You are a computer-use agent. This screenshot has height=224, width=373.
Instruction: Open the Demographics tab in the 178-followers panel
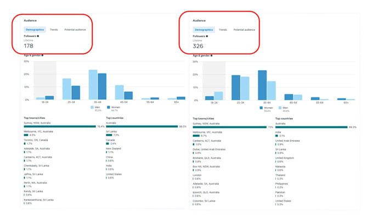pyautogui.click(x=35, y=30)
